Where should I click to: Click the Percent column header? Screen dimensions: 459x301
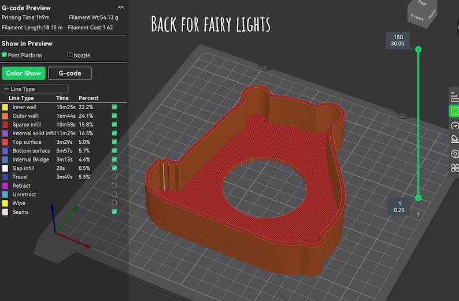(x=88, y=98)
